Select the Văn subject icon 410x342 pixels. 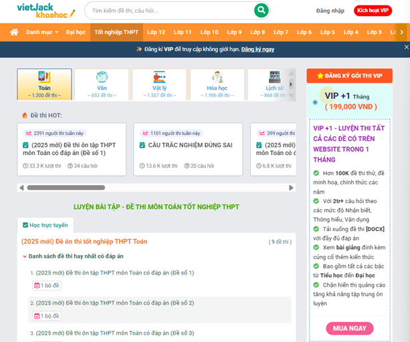pos(102,77)
